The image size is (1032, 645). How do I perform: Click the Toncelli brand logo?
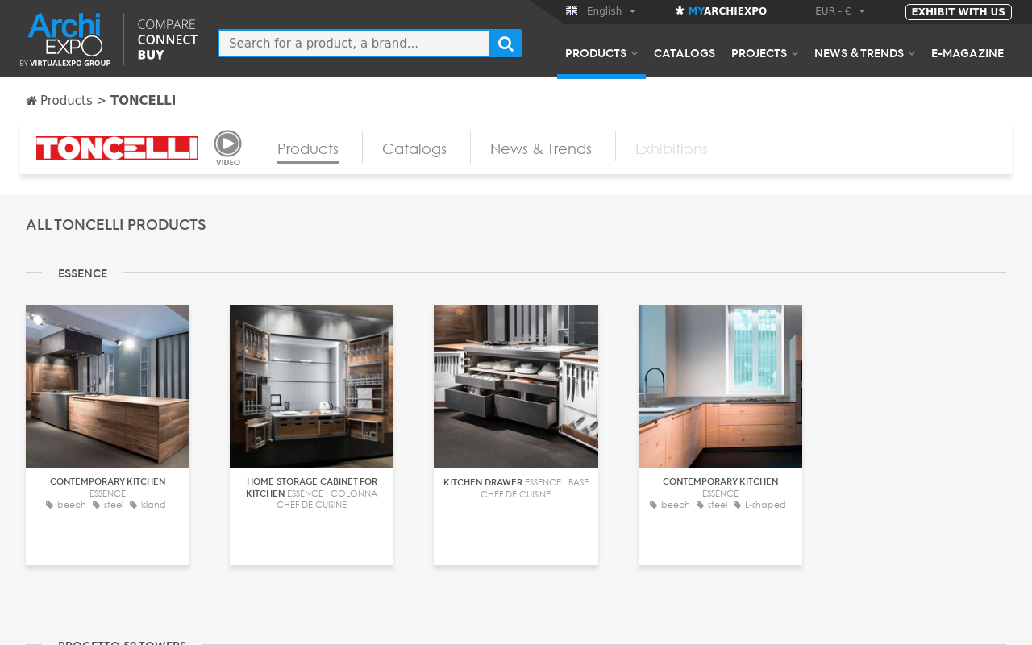point(117,148)
